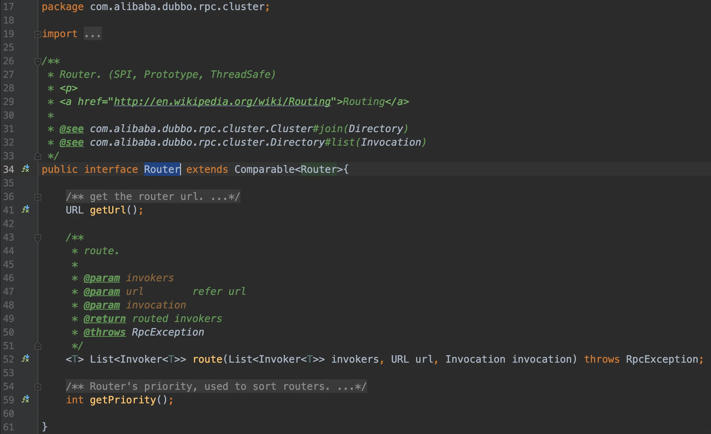Open the wikipedia Routing hyperlink
This screenshot has height=434, width=711.
click(x=222, y=102)
